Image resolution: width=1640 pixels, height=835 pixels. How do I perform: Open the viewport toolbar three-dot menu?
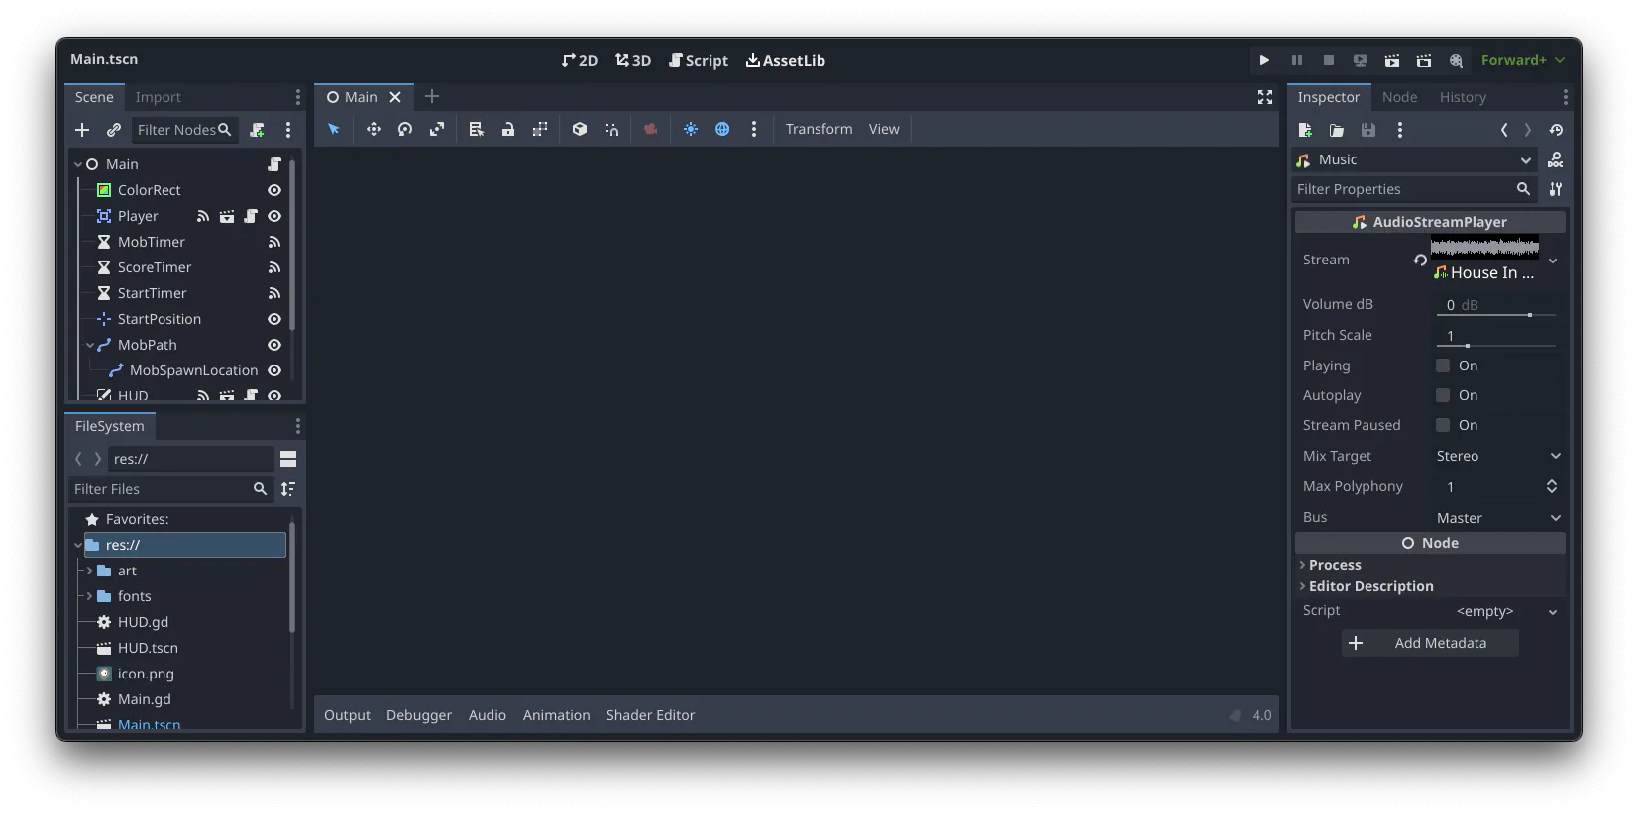[x=754, y=129]
